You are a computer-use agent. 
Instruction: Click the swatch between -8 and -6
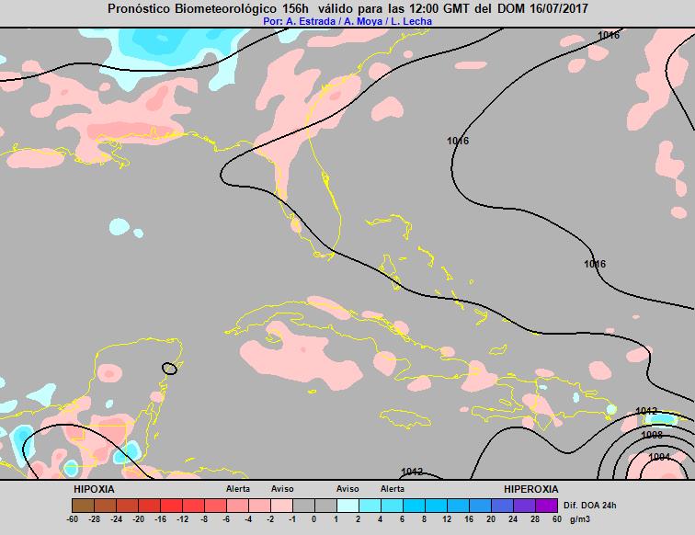coord(215,506)
